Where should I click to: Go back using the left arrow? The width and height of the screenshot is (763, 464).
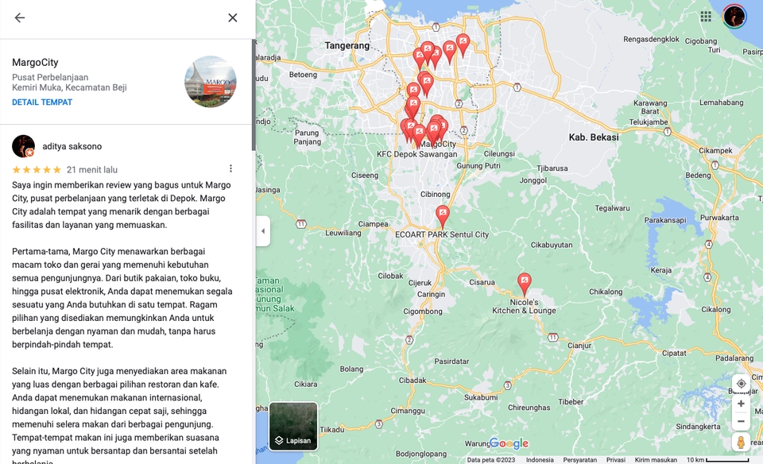(19, 18)
